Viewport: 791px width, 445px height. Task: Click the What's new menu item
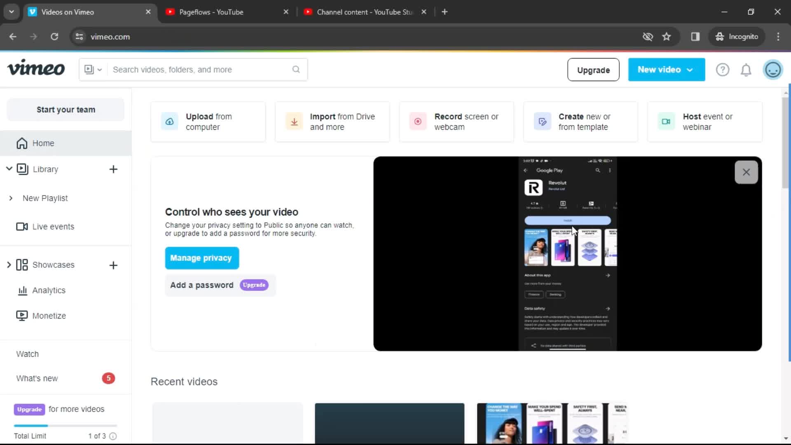37,377
